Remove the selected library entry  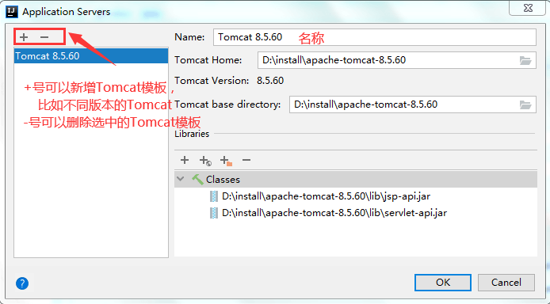pos(246,160)
